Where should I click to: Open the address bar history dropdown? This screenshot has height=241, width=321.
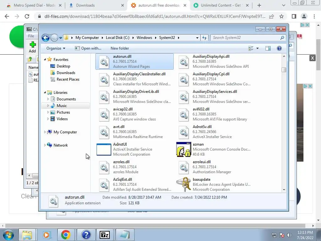point(197,38)
